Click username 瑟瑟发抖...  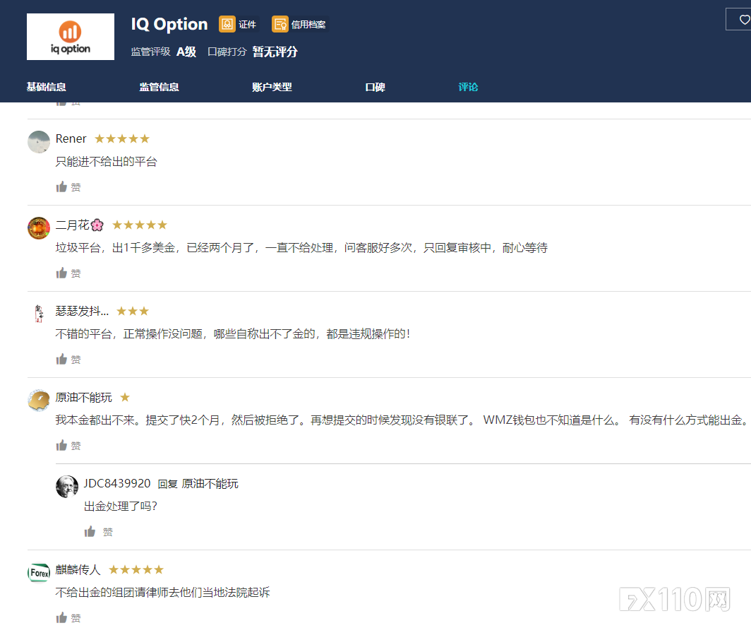click(x=82, y=311)
